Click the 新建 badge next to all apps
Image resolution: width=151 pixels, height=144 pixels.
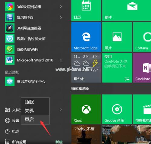(59, 142)
